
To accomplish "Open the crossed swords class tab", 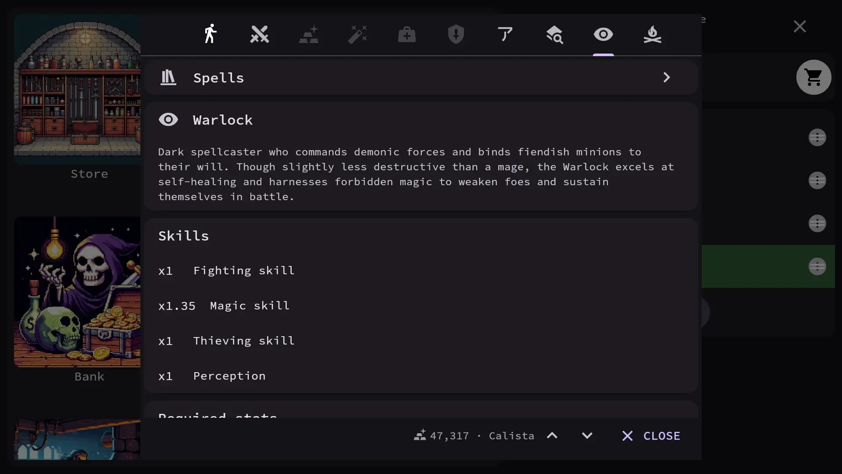I will pyautogui.click(x=260, y=34).
